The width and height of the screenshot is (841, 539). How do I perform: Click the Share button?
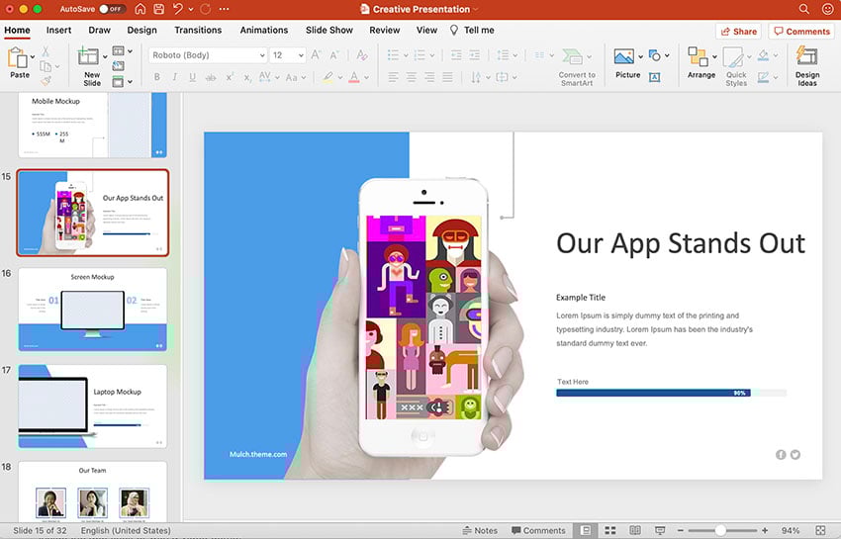[x=737, y=32]
